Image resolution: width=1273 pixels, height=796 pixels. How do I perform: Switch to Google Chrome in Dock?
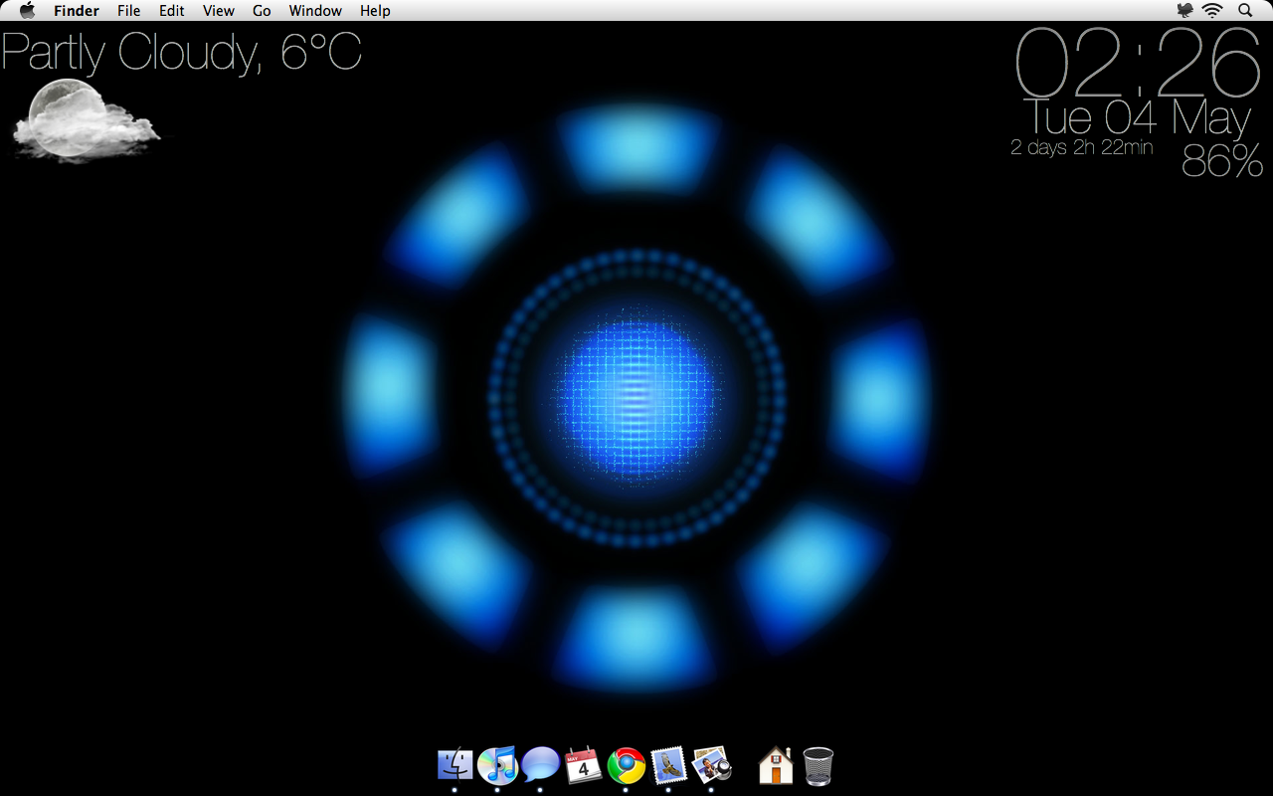(626, 765)
